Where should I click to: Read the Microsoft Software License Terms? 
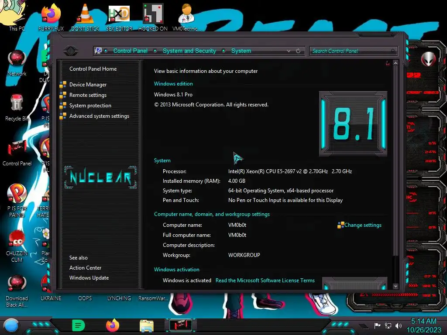coord(265,280)
